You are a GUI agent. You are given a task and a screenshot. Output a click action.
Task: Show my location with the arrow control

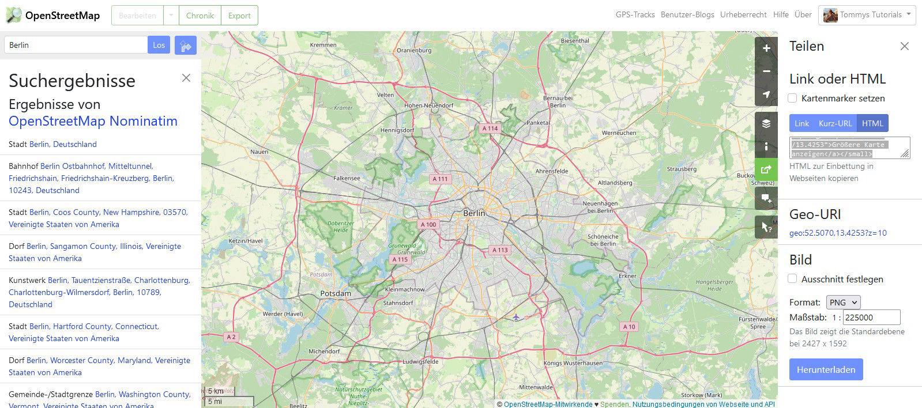766,95
